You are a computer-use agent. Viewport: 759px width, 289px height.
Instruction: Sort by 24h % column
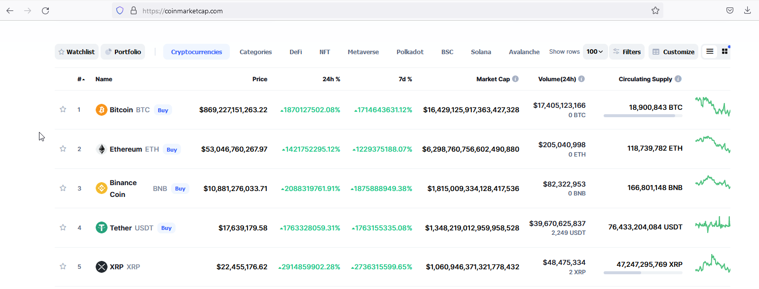point(331,79)
